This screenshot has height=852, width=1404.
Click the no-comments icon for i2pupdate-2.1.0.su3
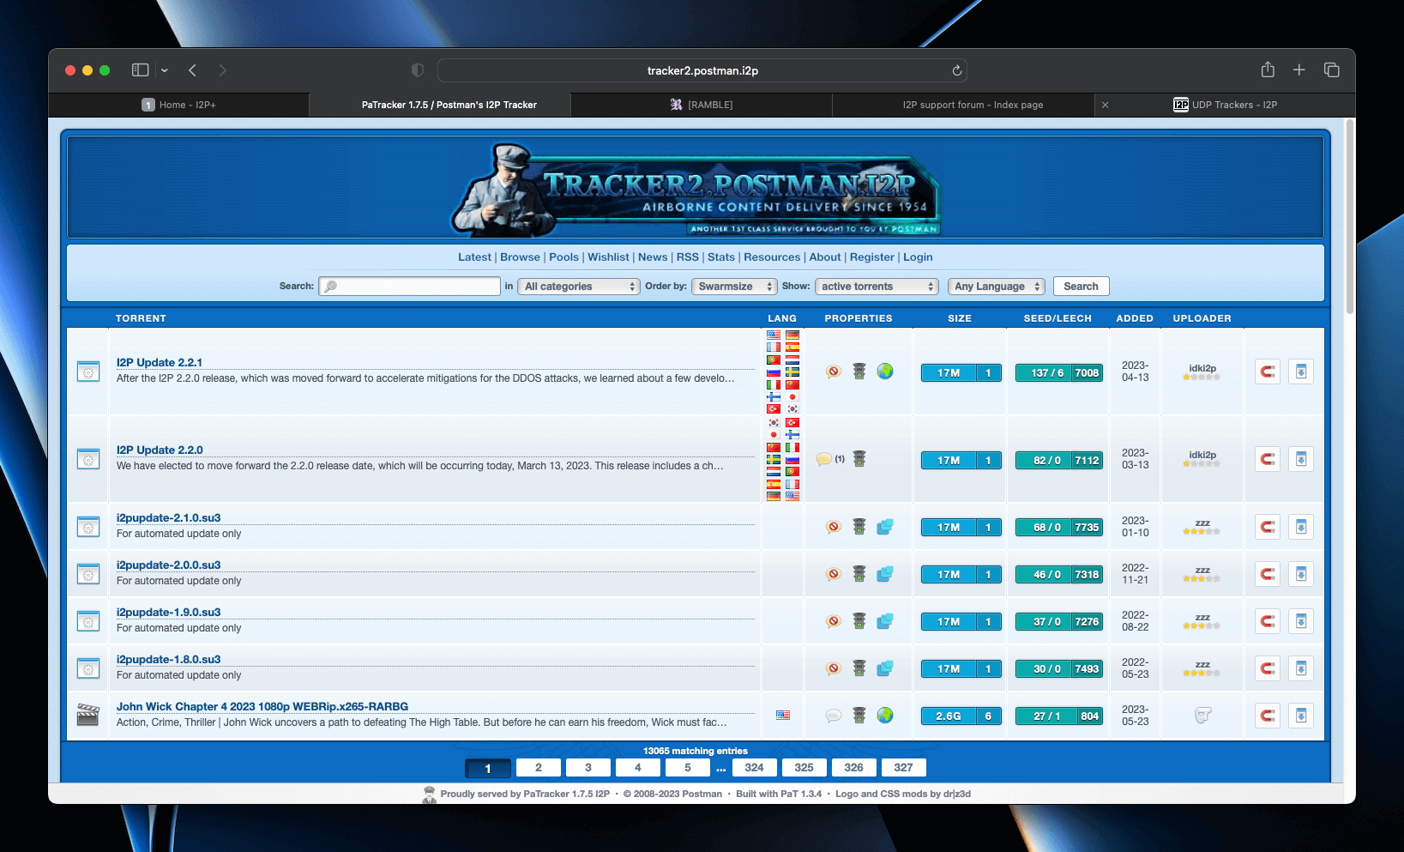834,527
